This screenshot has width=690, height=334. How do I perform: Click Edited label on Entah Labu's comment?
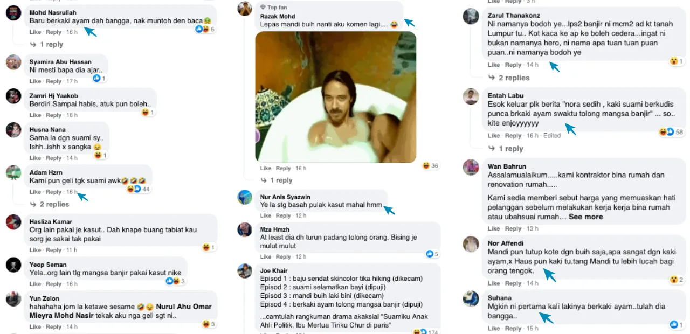tap(552, 136)
